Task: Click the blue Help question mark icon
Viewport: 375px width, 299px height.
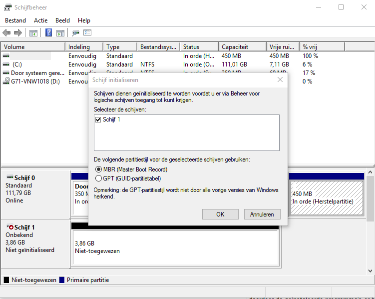Action: pos(48,32)
